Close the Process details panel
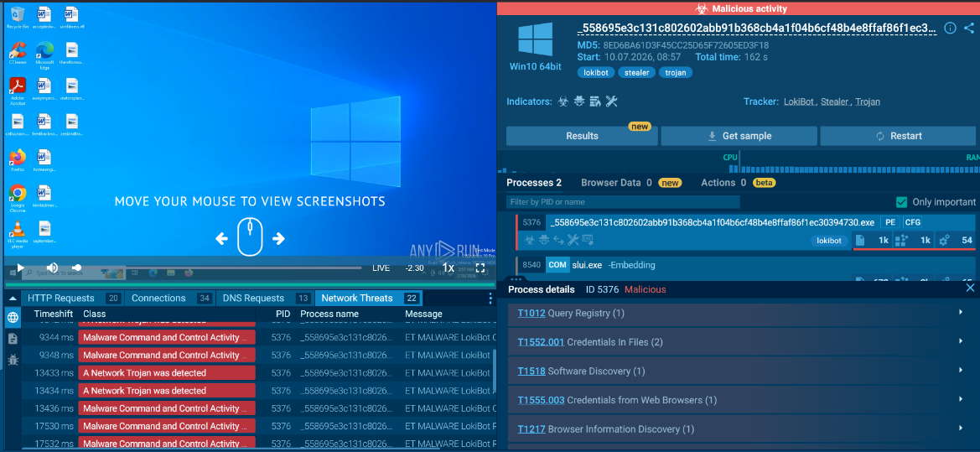Image resolution: width=980 pixels, height=452 pixels. (x=970, y=288)
